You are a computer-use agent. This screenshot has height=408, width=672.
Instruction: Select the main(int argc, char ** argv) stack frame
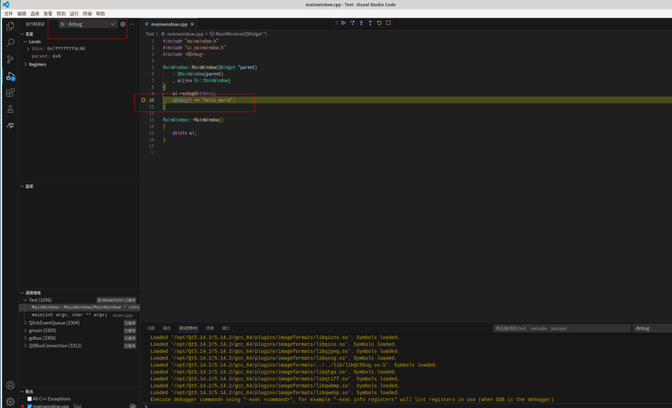point(69,315)
